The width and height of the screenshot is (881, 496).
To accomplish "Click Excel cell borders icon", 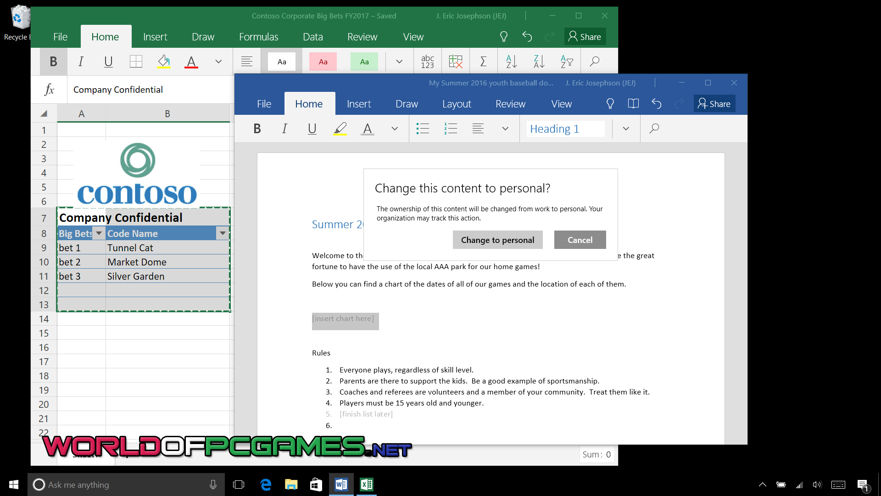I will pos(136,62).
